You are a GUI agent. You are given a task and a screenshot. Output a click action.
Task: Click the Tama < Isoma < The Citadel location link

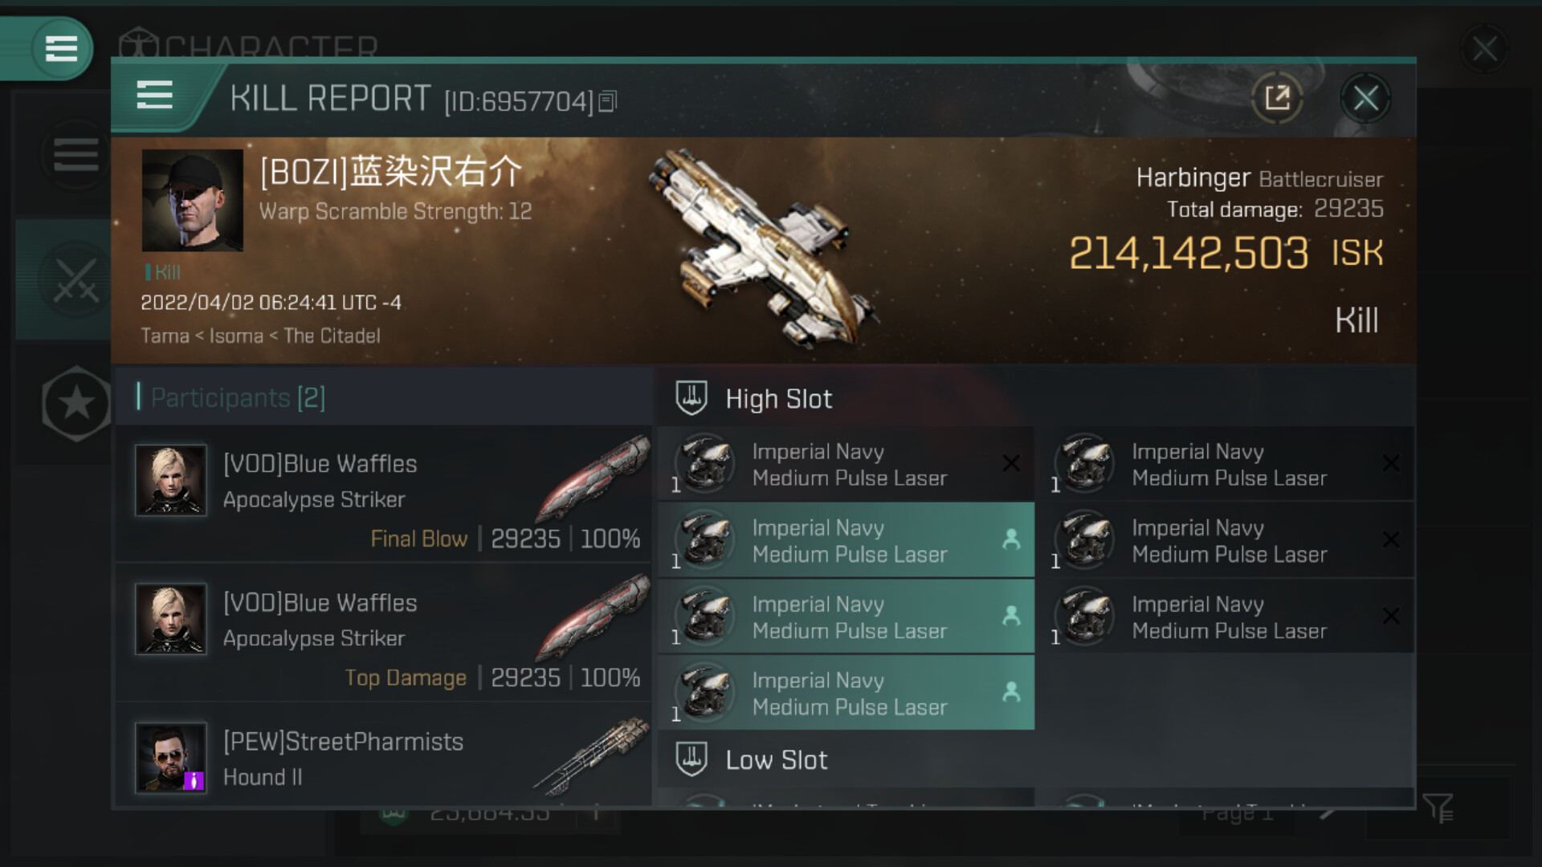point(260,336)
